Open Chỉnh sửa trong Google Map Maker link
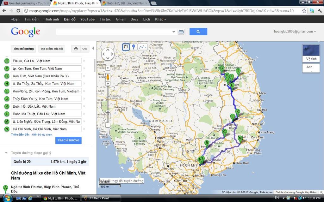This screenshot has height=202, width=324. 296,192
